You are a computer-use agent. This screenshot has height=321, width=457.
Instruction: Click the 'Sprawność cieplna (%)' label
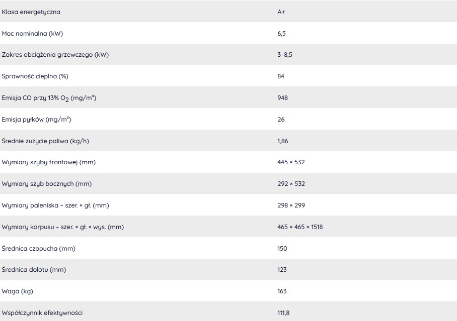(x=35, y=76)
